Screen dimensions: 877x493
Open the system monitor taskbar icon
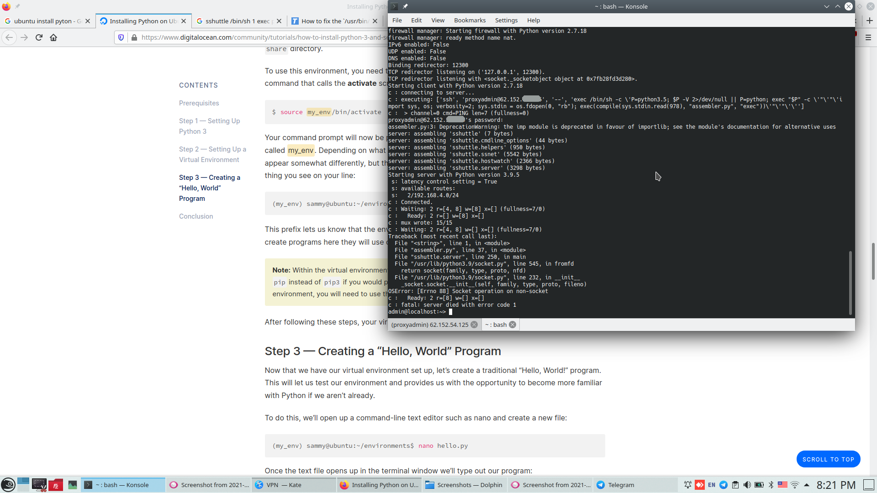coord(72,485)
